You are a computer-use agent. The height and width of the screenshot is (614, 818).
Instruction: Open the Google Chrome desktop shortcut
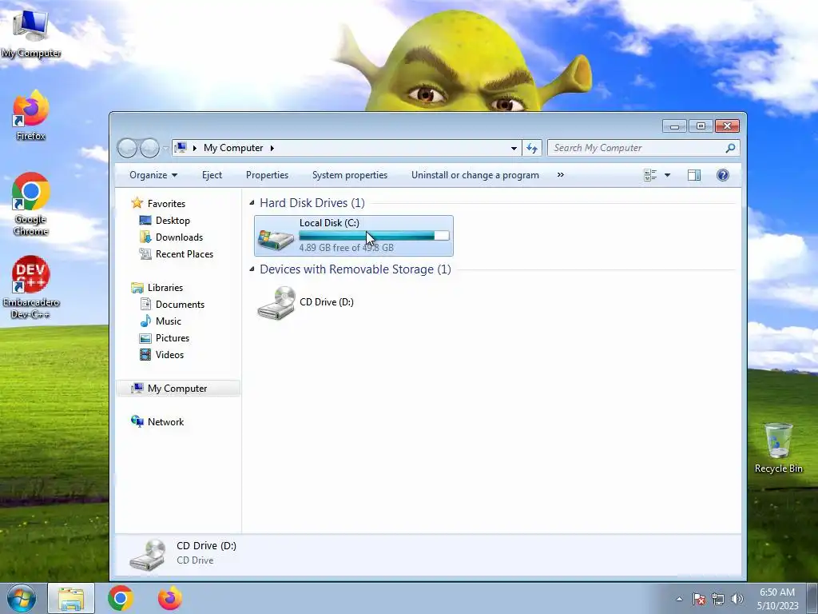point(31,204)
